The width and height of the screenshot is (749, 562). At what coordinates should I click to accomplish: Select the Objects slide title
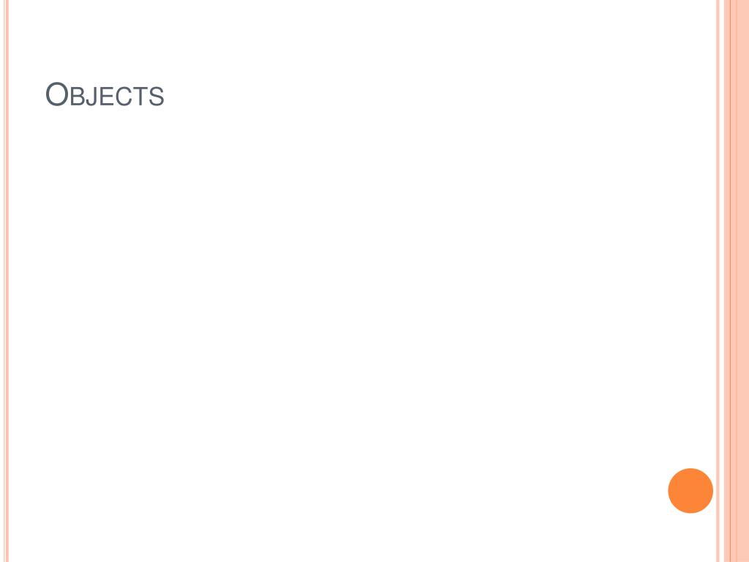105,94
